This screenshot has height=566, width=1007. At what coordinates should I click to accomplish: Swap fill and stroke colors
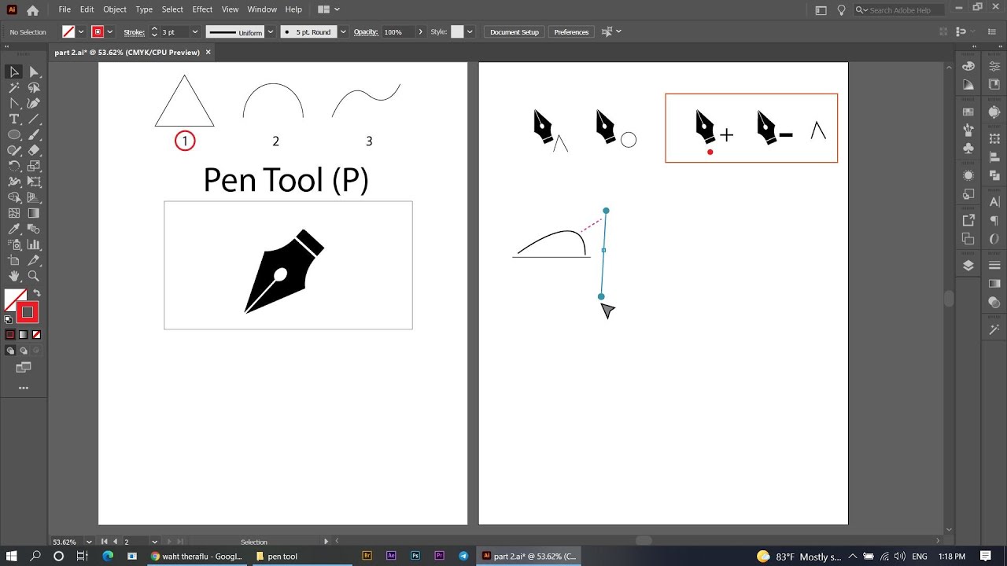click(x=36, y=294)
